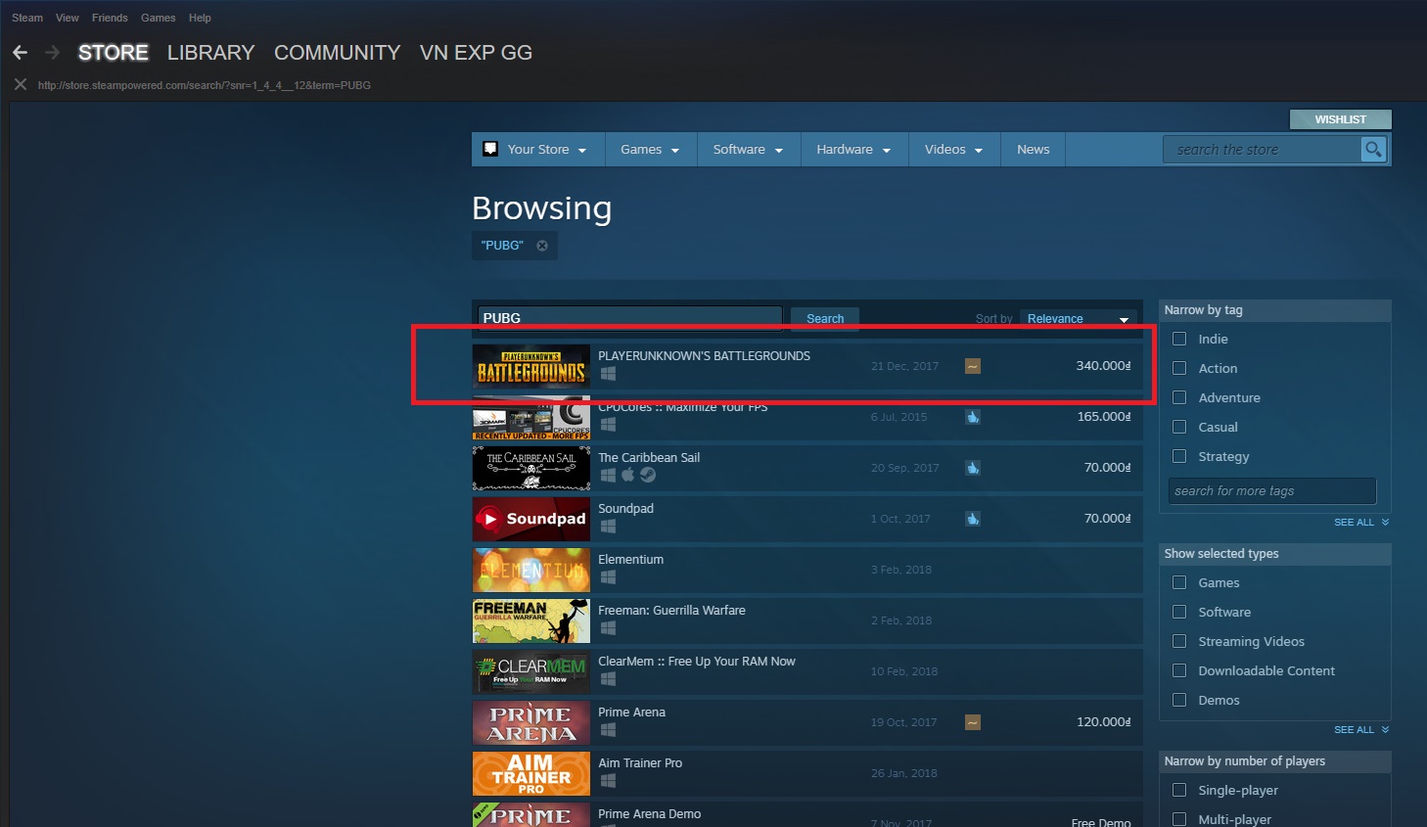Image resolution: width=1427 pixels, height=827 pixels.
Task: Click the positive review icon for Soundpad
Action: point(973,519)
